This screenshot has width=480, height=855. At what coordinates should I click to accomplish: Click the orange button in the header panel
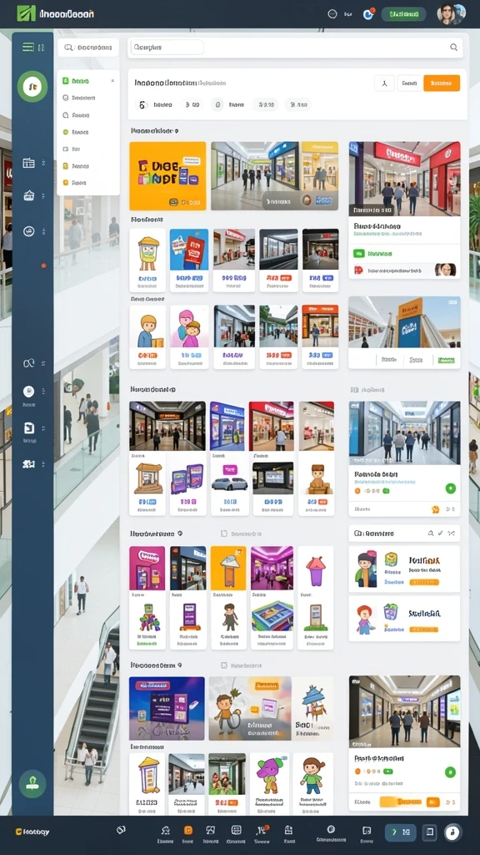442,83
